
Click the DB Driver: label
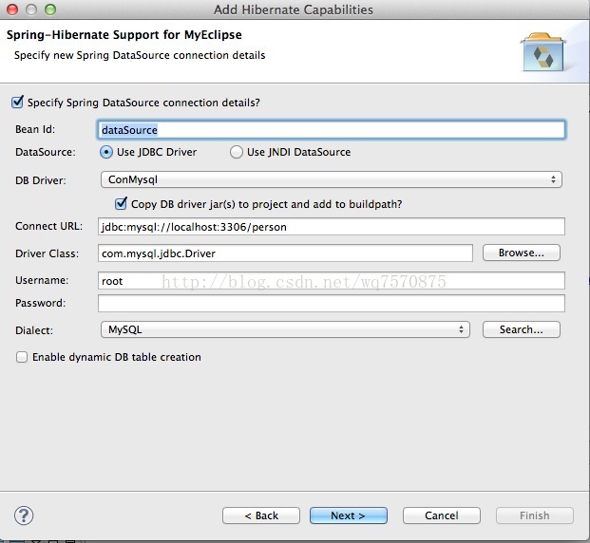(x=41, y=180)
